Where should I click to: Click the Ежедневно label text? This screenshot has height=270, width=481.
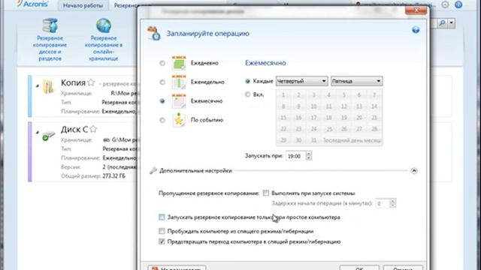pos(204,63)
